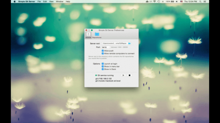Click the cloud icon in menu bar

tap(147, 2)
